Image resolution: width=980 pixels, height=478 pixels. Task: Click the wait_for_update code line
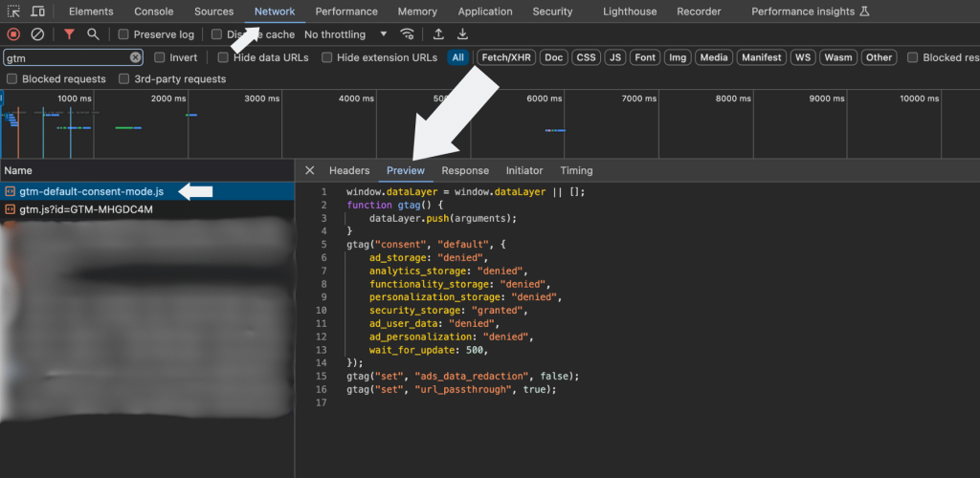tap(428, 350)
